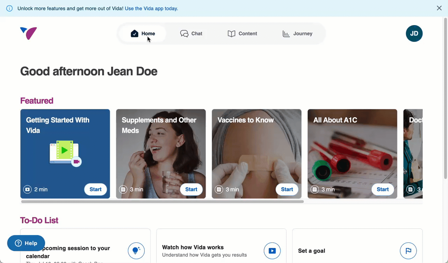Click the Getting Started video illustration

(x=65, y=153)
